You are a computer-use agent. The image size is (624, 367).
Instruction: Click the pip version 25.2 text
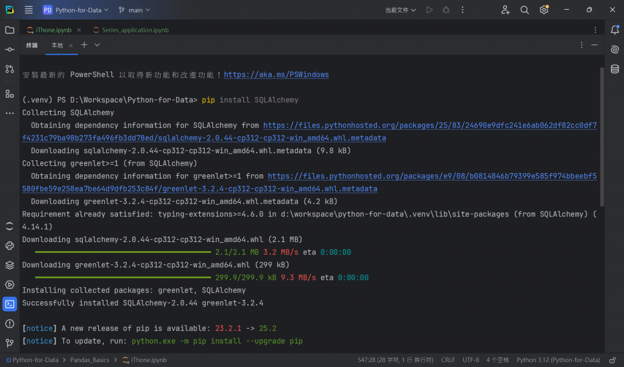[x=268, y=329]
